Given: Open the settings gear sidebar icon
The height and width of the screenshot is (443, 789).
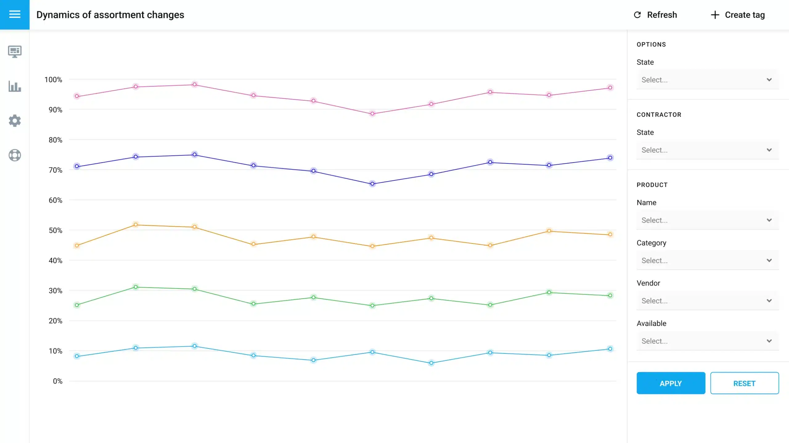Looking at the screenshot, I should coord(14,121).
